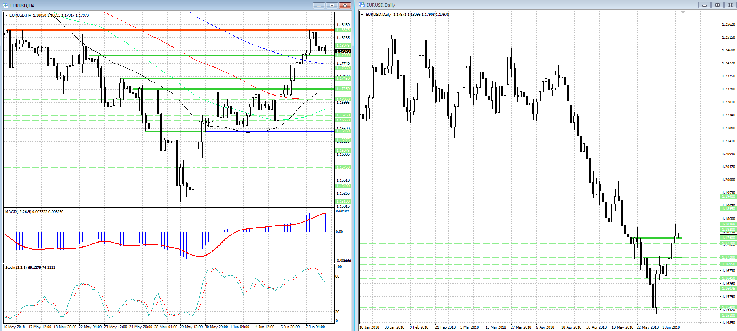Minimize the EURUSD,Daily chart window
Screen dimensions: 737x331
[704, 5]
